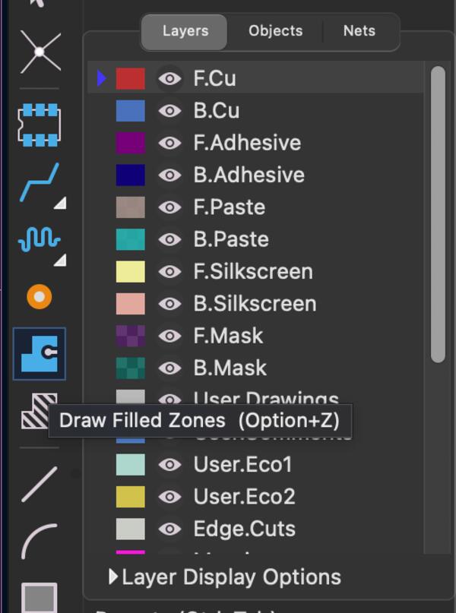Viewport: 456px width, 613px height.
Task: Click the layers list vertical scrollbar
Action: (x=437, y=213)
